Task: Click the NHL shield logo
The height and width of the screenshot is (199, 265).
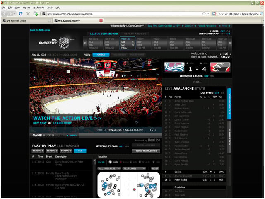Action: (64, 43)
